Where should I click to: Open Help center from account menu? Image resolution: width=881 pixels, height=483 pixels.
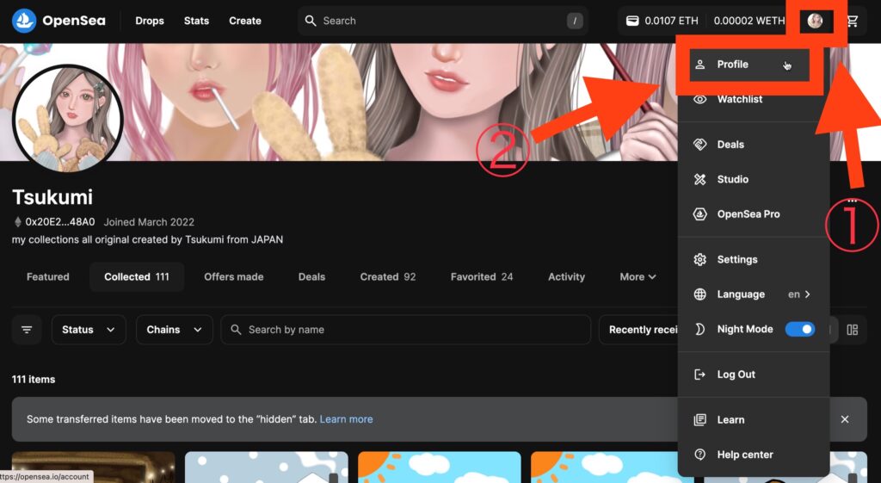click(754, 455)
